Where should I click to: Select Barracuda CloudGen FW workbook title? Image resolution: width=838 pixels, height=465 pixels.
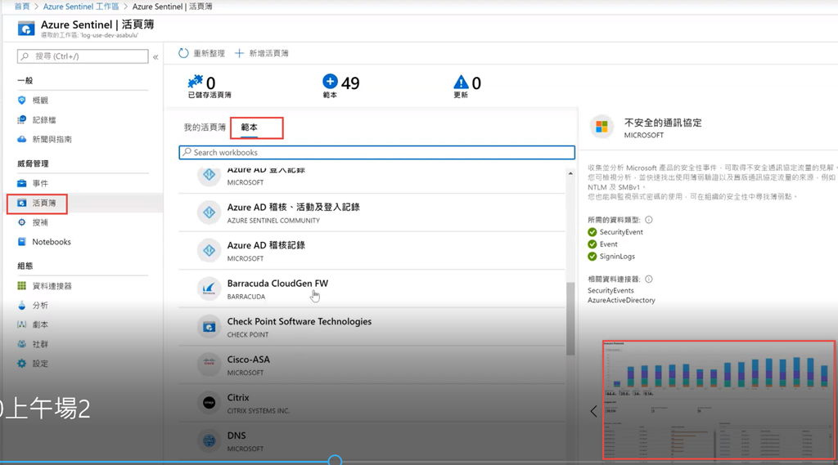tap(277, 284)
